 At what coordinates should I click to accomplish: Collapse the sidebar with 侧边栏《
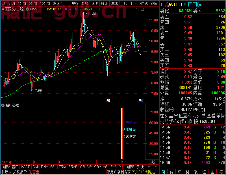tap(152, 172)
